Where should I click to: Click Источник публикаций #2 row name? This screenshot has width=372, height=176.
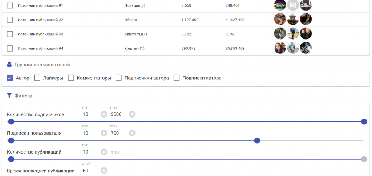tap(40, 20)
